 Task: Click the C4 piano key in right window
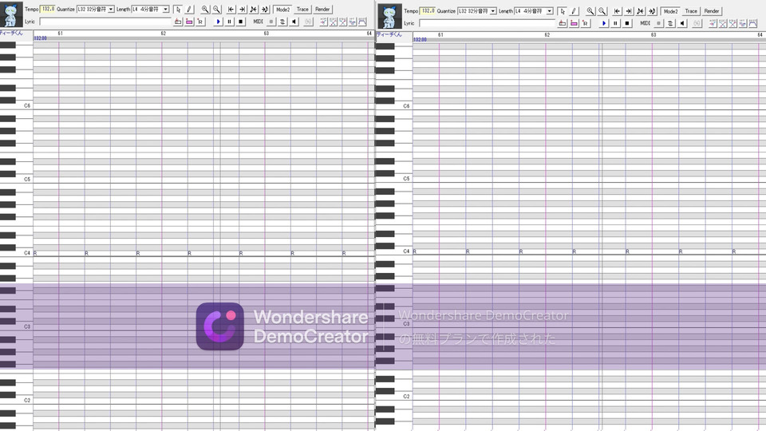click(393, 251)
